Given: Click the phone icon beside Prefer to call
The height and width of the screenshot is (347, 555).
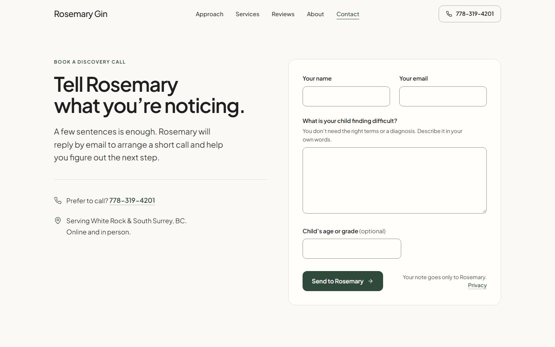Looking at the screenshot, I should [58, 200].
